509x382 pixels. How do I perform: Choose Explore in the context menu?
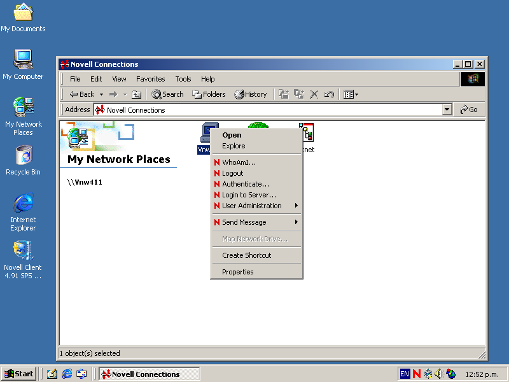click(x=256, y=146)
